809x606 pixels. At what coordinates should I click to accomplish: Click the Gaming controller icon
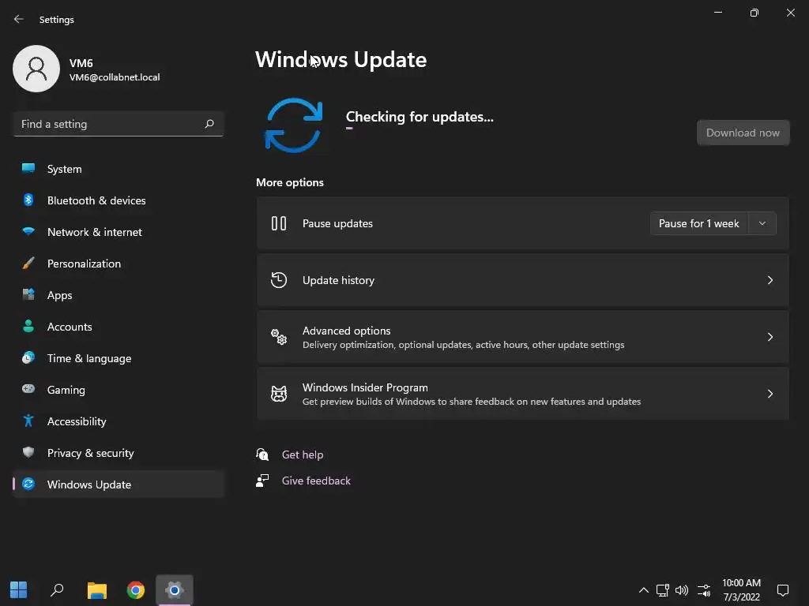28,389
